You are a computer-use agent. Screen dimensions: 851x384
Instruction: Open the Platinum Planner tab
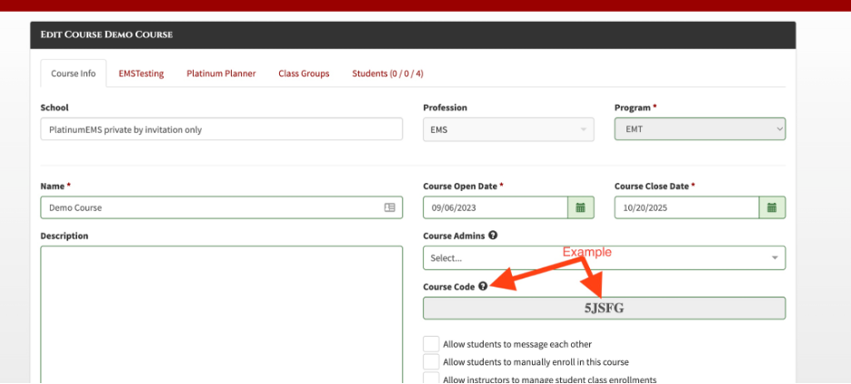click(221, 74)
